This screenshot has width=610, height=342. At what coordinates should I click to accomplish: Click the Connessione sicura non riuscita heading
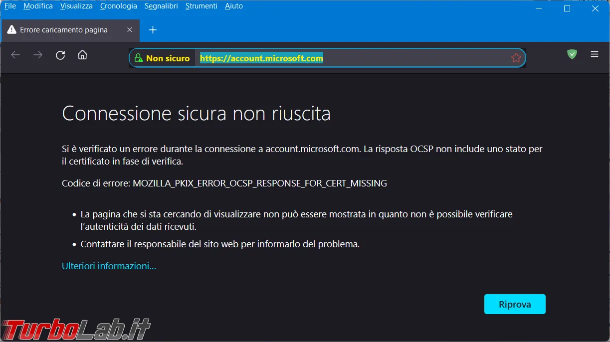pyautogui.click(x=196, y=114)
